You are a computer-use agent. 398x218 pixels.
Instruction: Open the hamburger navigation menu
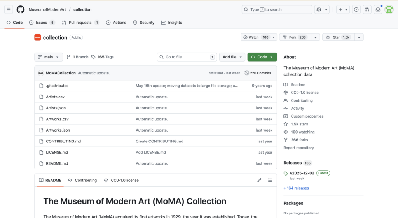pyautogui.click(x=9, y=9)
